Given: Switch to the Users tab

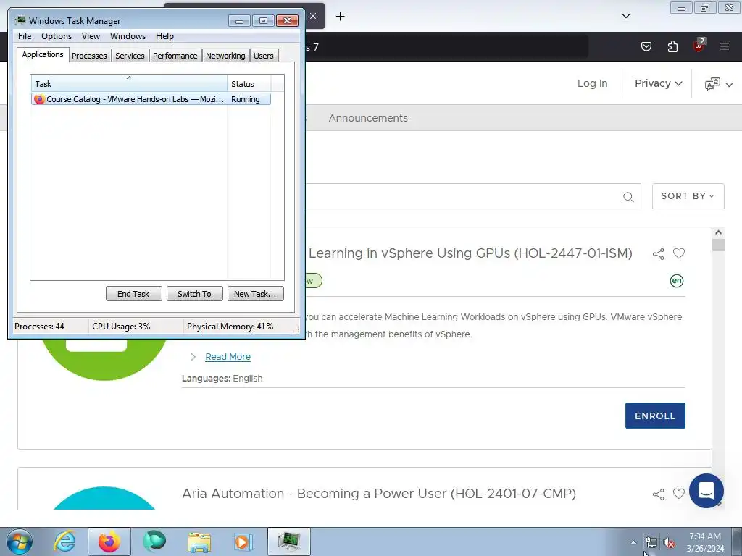Looking at the screenshot, I should coord(264,56).
